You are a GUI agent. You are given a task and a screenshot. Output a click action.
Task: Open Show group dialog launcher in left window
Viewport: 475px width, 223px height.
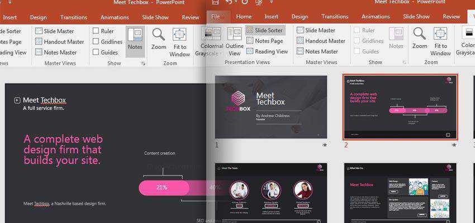(144, 64)
